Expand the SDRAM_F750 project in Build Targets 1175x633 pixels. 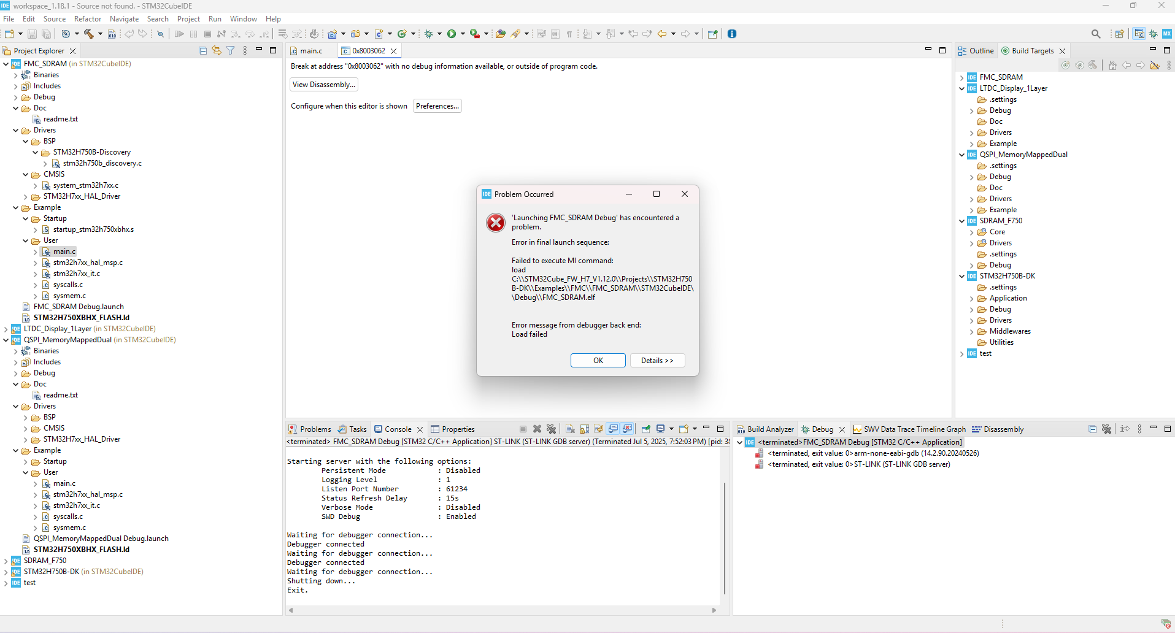pyautogui.click(x=961, y=221)
